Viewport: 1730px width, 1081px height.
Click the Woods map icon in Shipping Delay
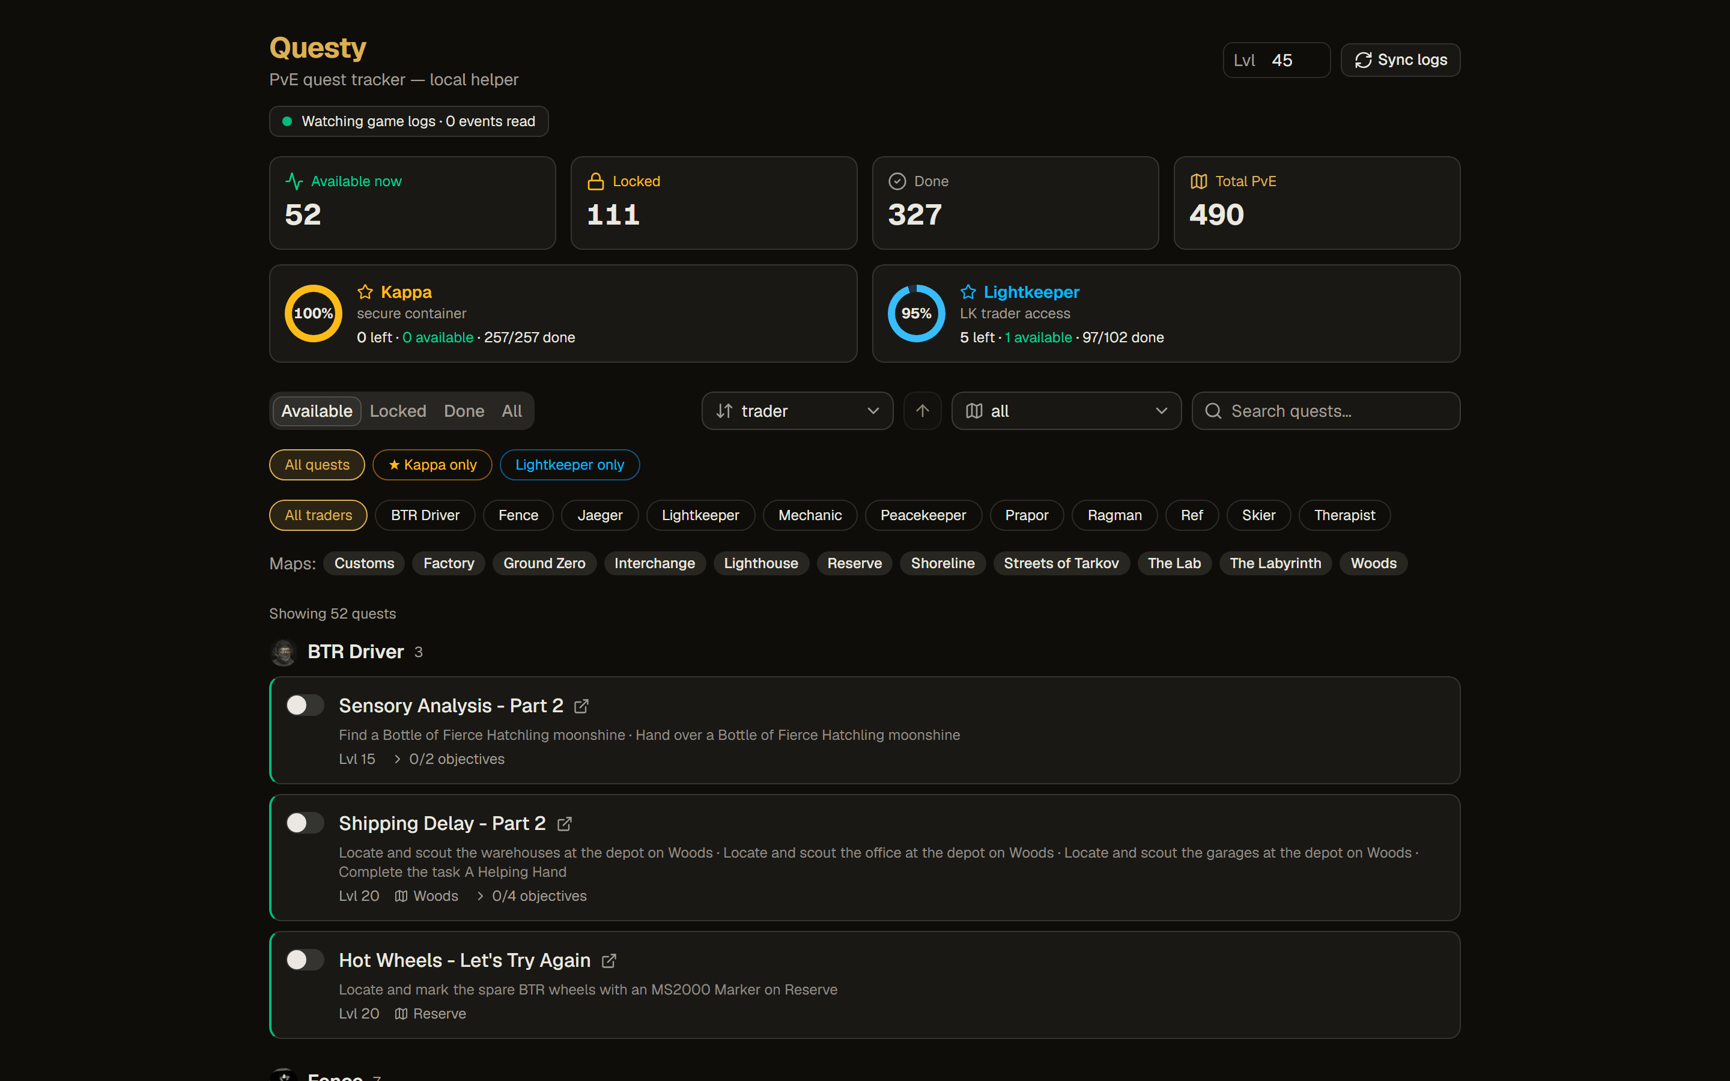coord(401,896)
